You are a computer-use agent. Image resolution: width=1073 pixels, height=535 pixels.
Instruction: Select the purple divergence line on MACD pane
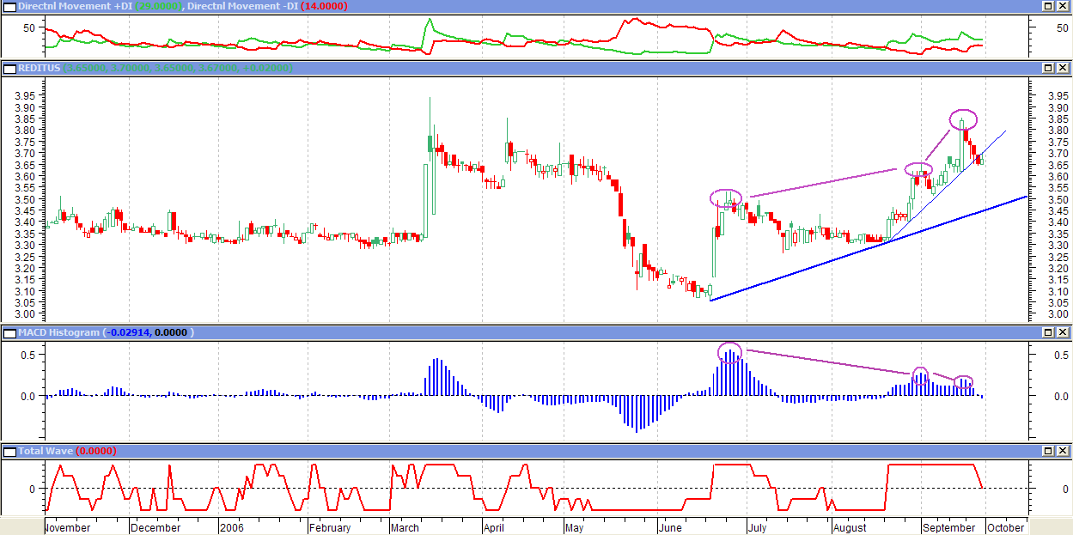(x=829, y=362)
